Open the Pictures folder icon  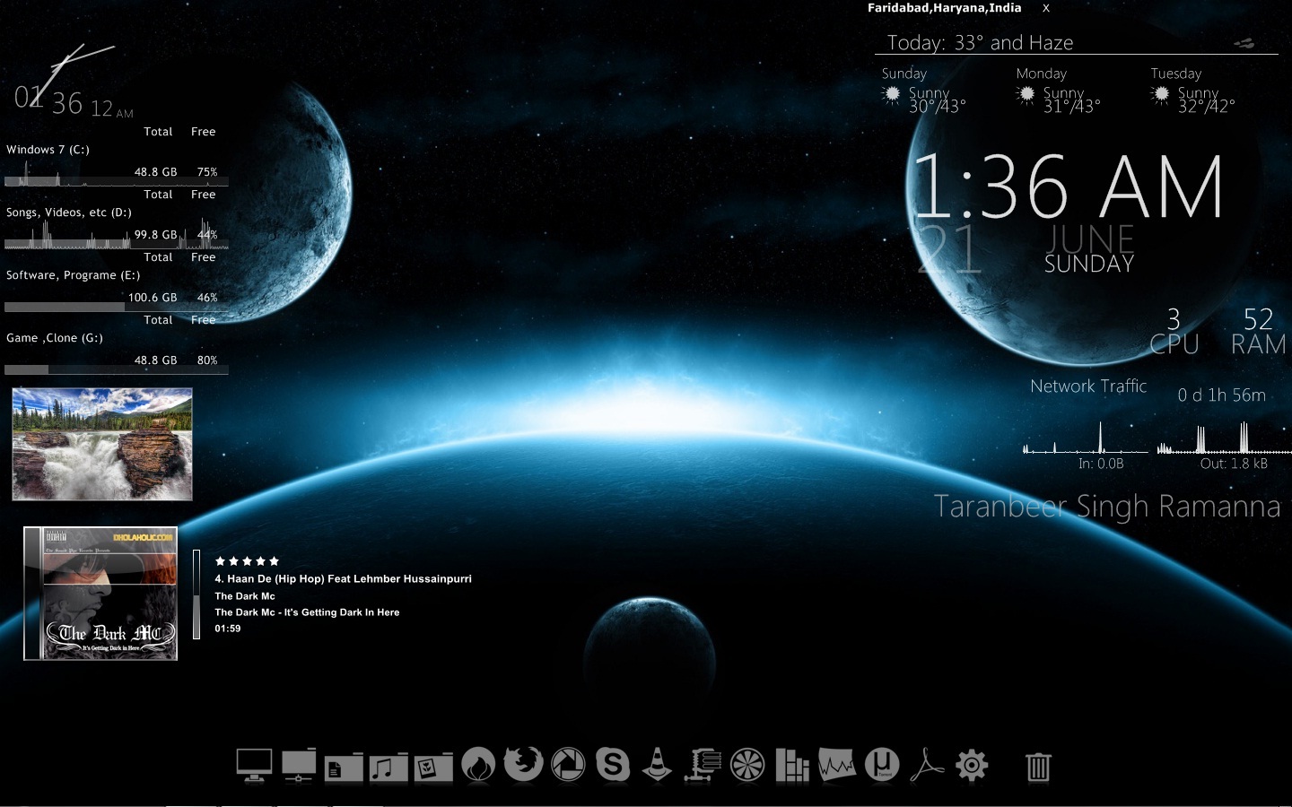tap(433, 767)
